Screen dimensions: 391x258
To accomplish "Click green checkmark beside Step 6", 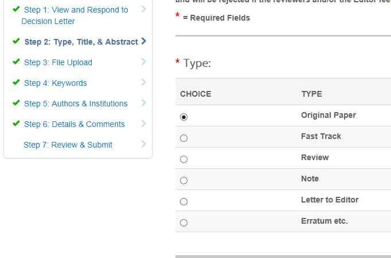I will 16,124.
